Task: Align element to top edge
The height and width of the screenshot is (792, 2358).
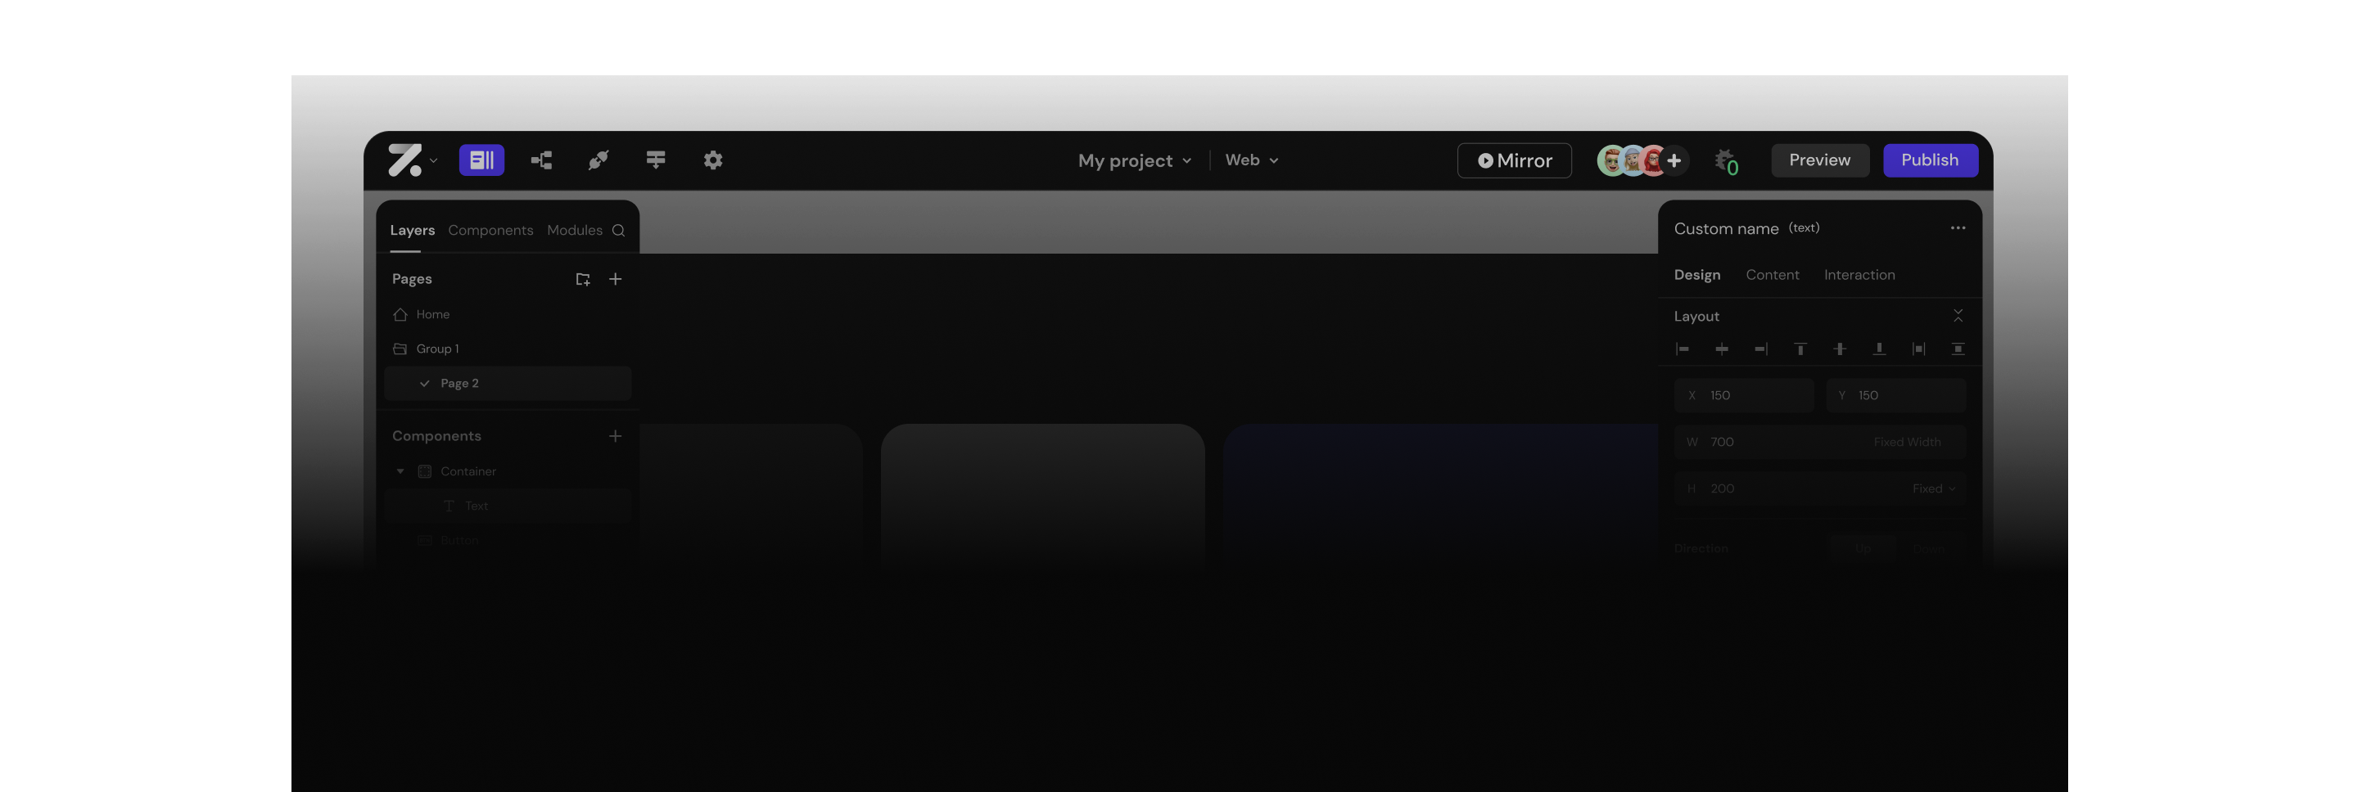Action: (x=1800, y=349)
